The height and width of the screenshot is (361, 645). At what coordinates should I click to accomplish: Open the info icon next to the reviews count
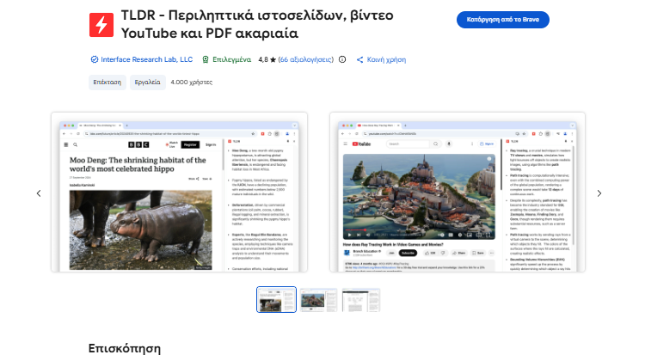(x=342, y=59)
